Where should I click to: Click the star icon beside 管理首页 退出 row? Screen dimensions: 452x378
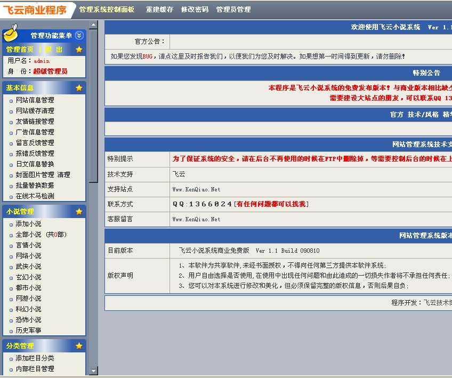(79, 49)
